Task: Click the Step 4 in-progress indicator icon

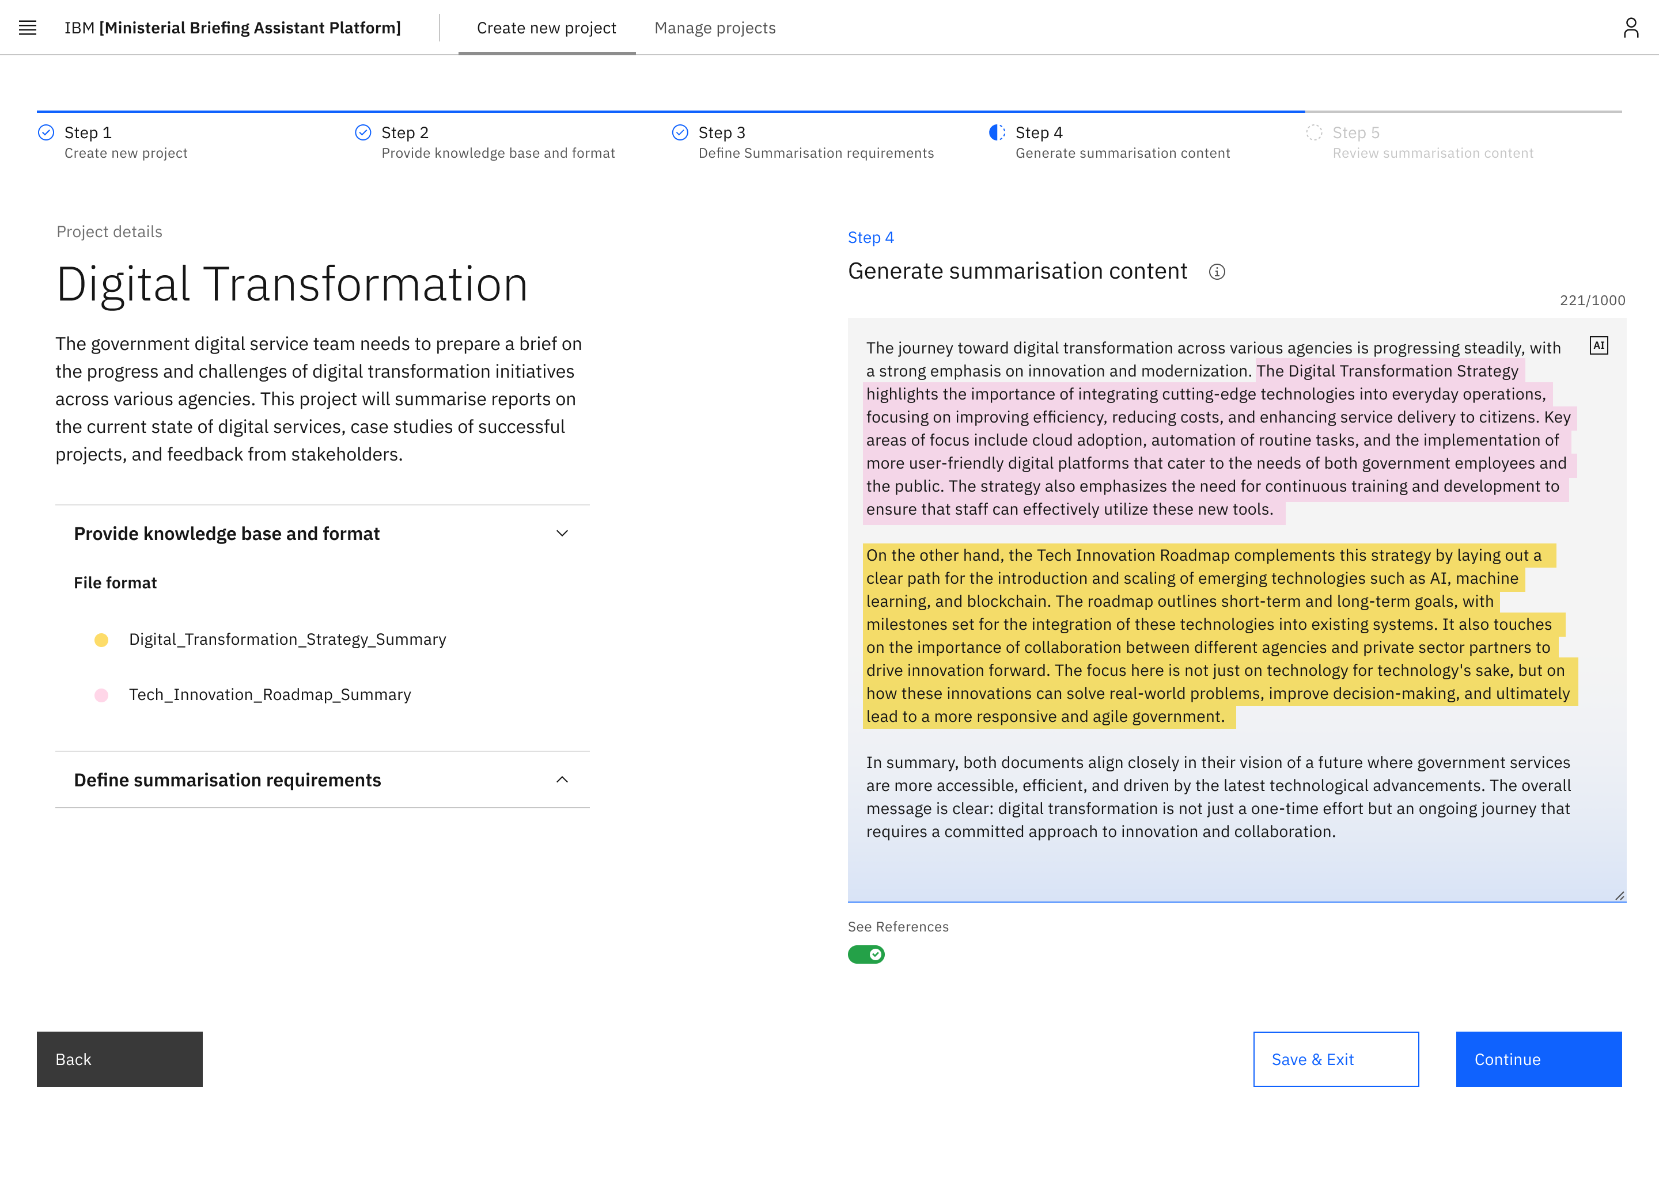Action: tap(997, 132)
